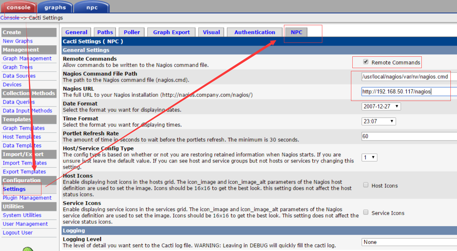This screenshot has height=251, width=457.
Task: Open New Graphs in sidebar
Action: [18, 41]
